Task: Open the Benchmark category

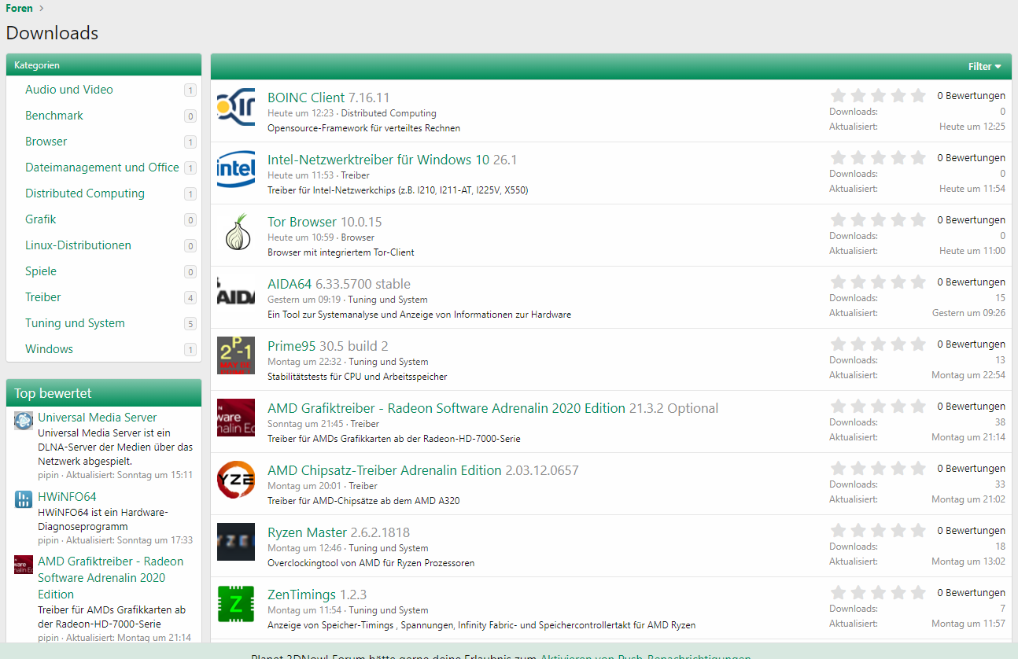Action: point(54,116)
